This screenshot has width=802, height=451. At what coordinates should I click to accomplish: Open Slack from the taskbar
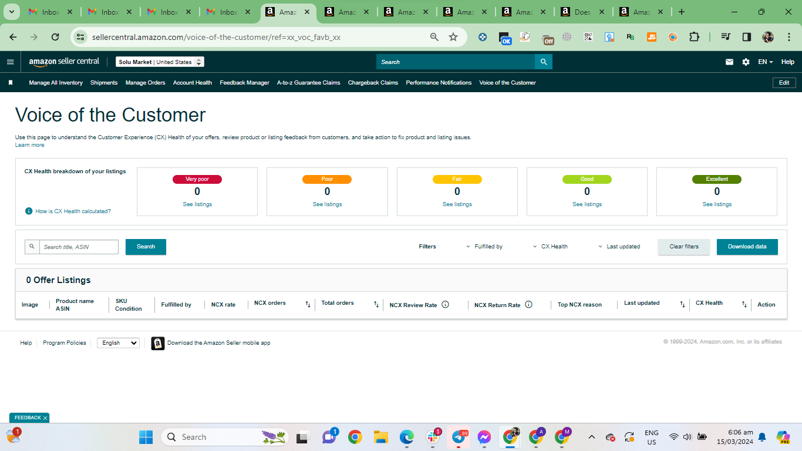[x=433, y=437]
